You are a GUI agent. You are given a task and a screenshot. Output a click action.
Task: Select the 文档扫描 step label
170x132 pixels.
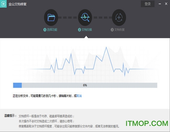[85, 30]
